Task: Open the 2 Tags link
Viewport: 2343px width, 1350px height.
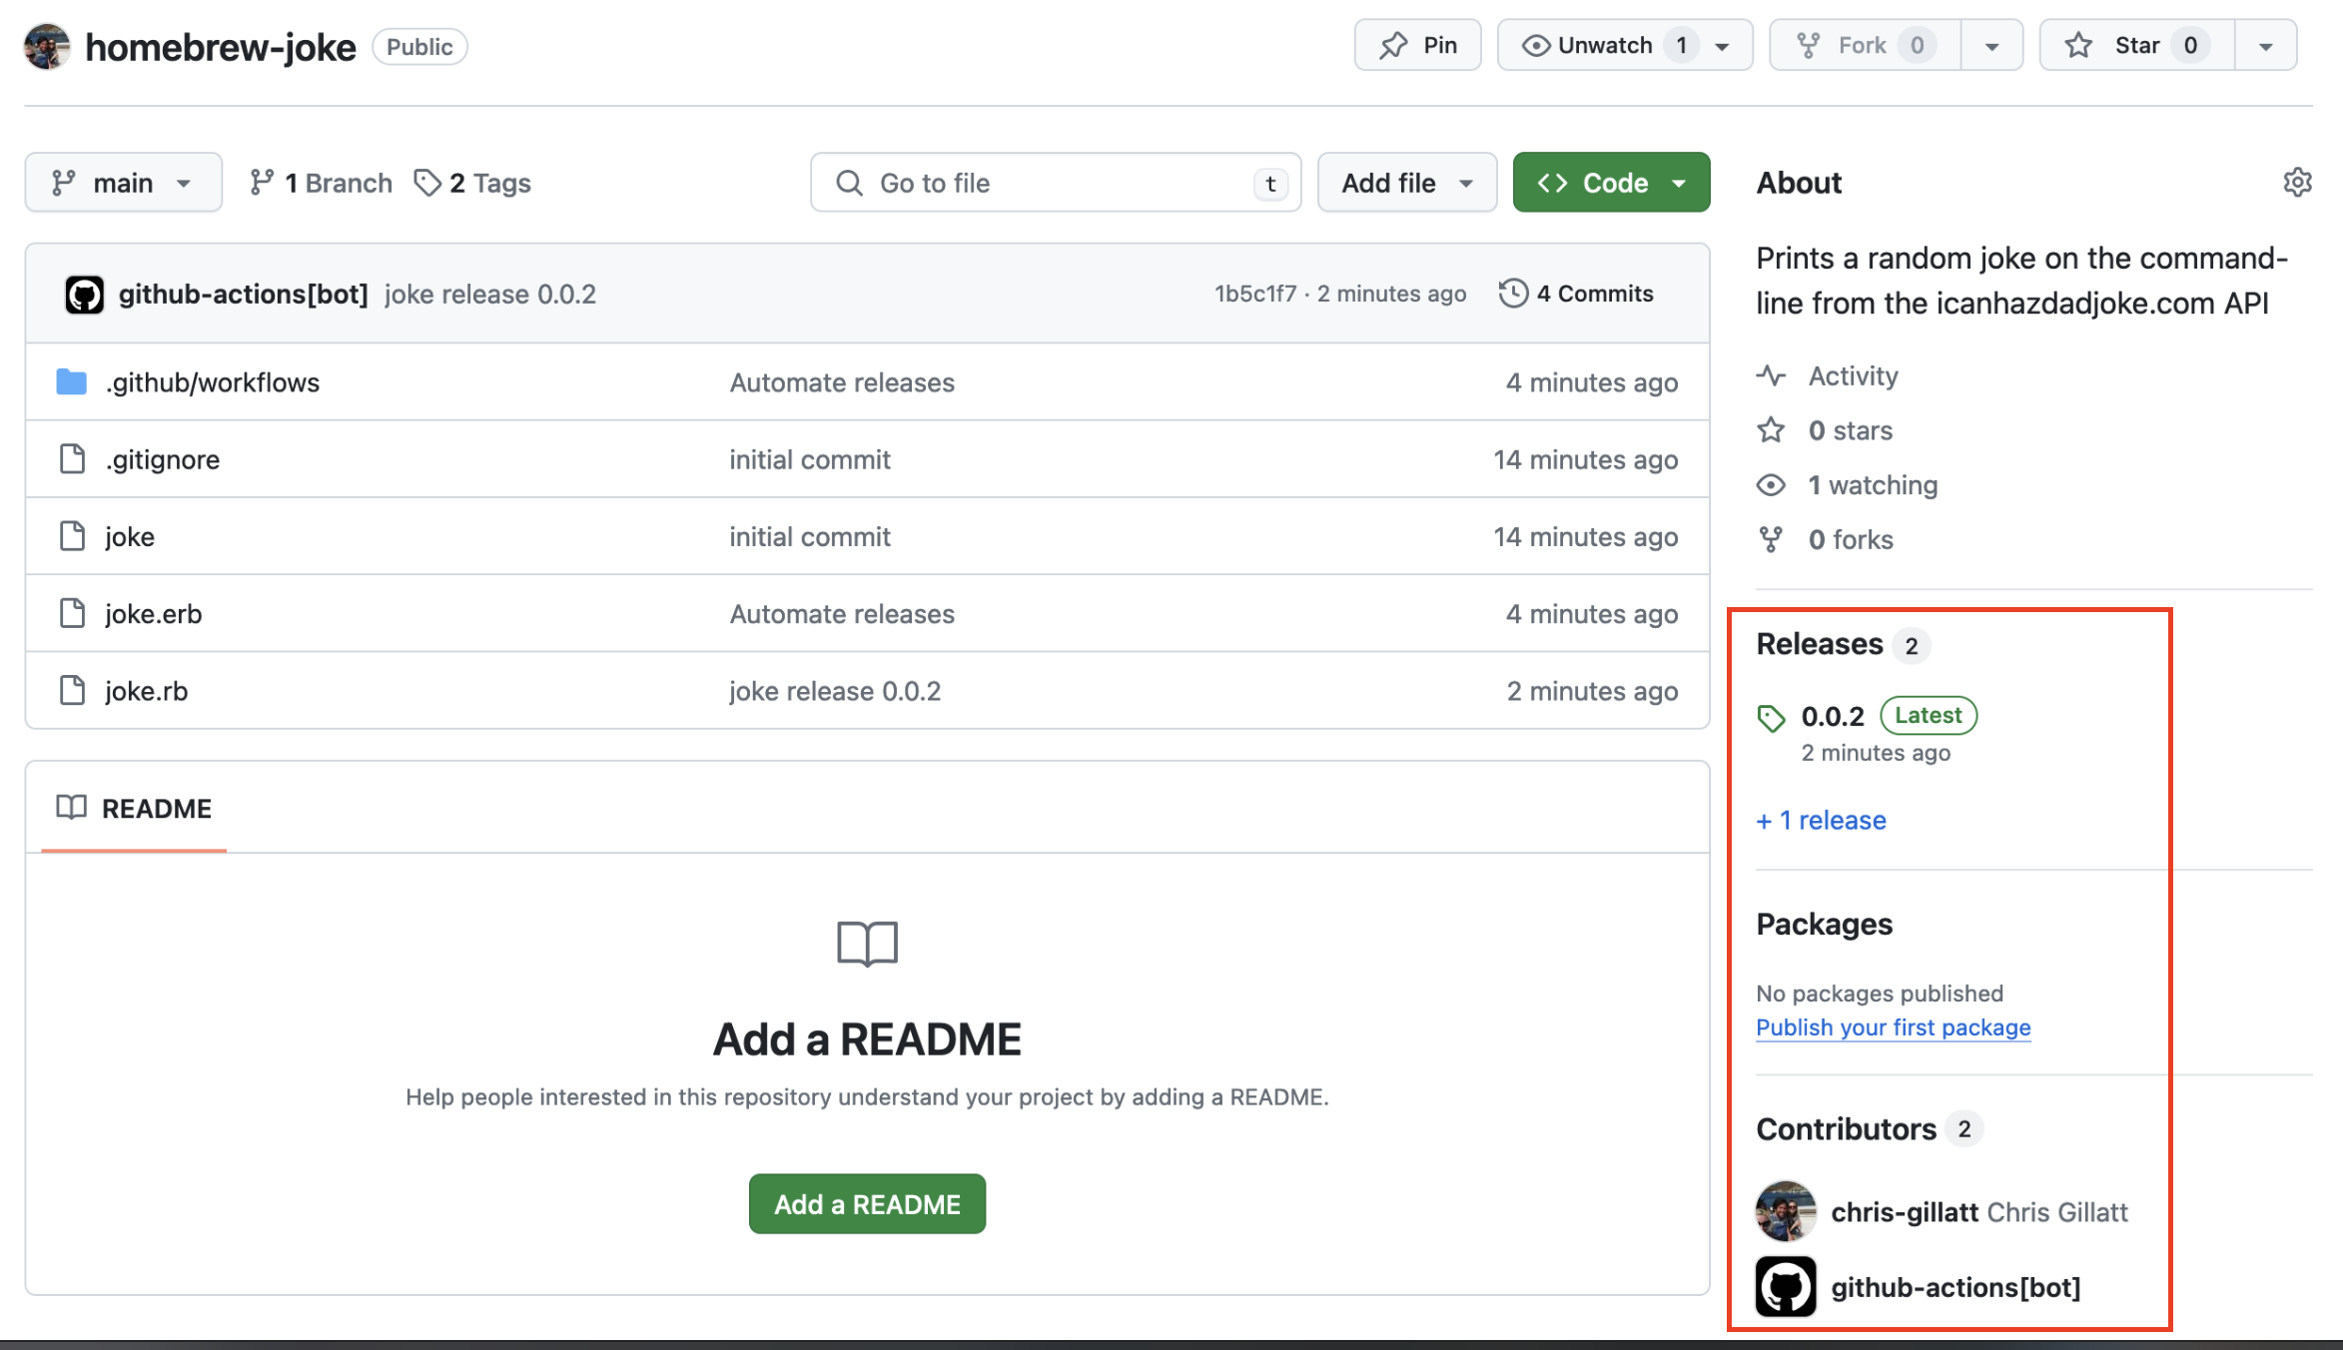Action: click(x=473, y=183)
